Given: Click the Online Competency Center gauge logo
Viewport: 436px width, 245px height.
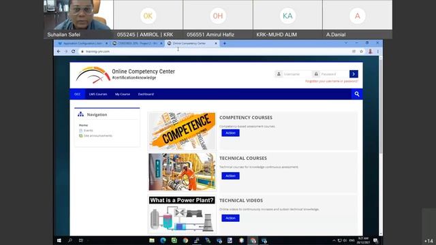Looking at the screenshot, I should (x=93, y=75).
